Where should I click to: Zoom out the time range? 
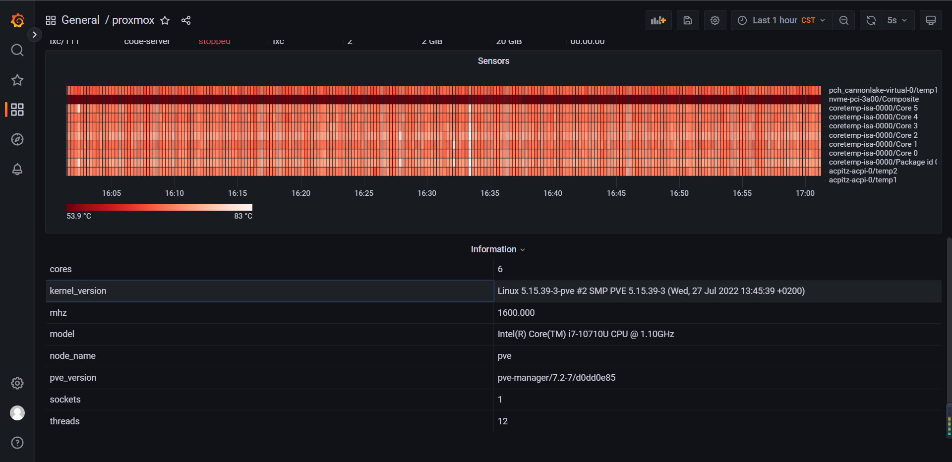843,20
